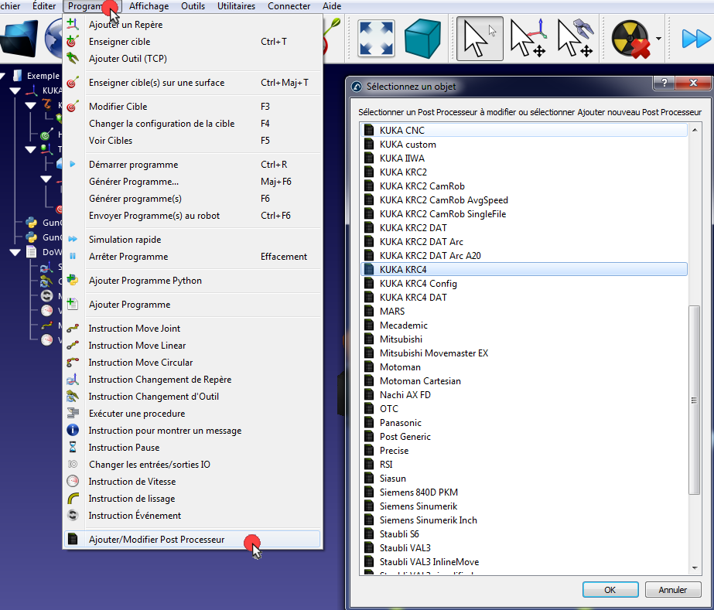714x610 pixels.
Task: Click OK in Sélectionnez un objet dialog
Action: (x=610, y=590)
